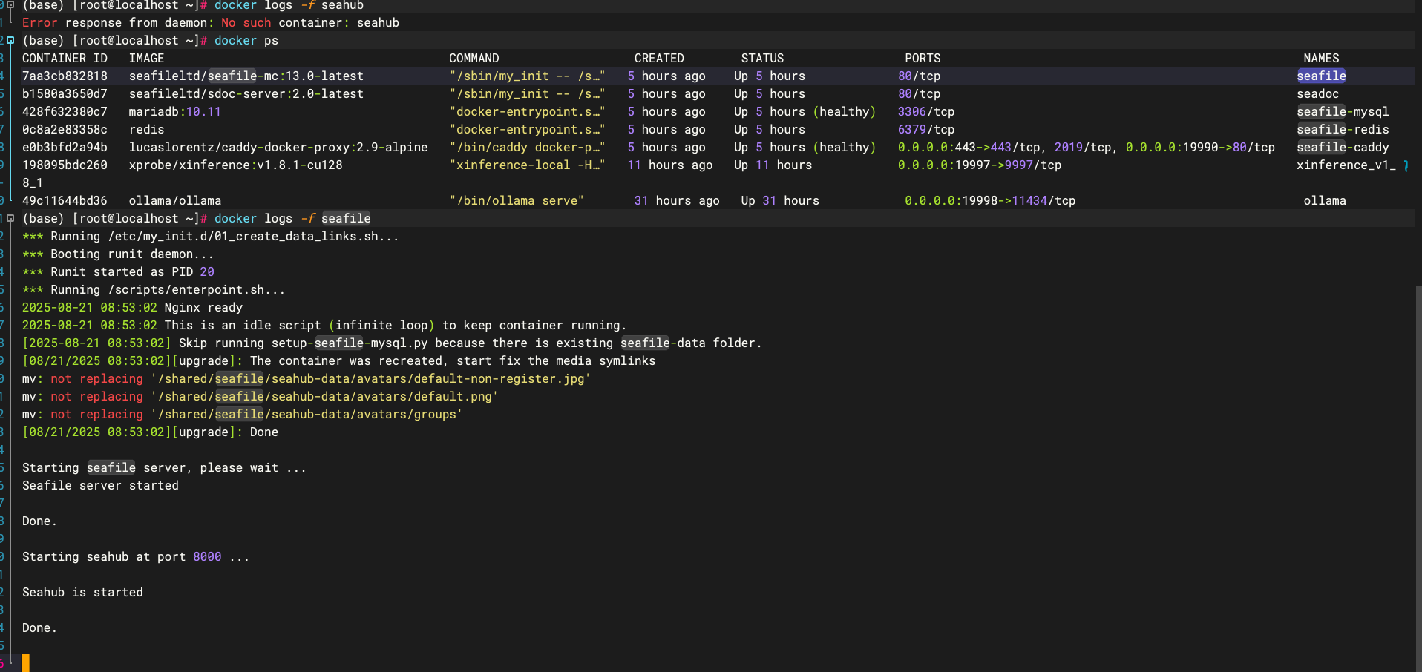Click the 'seafile-caddy' container name

[1343, 147]
